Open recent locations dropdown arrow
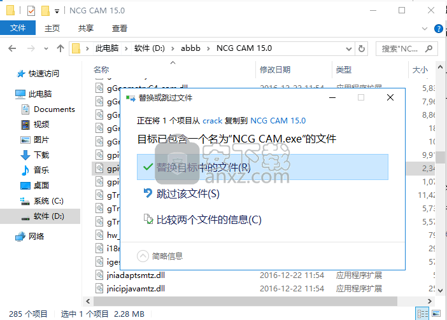 [46, 49]
